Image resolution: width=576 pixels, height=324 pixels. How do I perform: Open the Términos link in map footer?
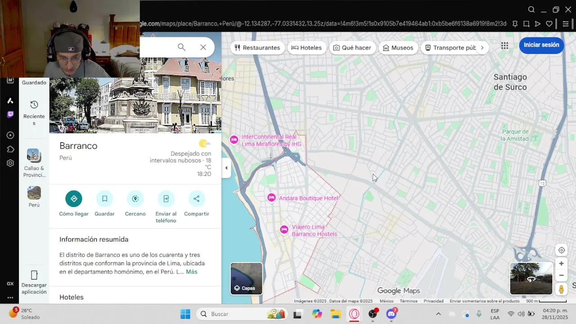click(x=408, y=301)
